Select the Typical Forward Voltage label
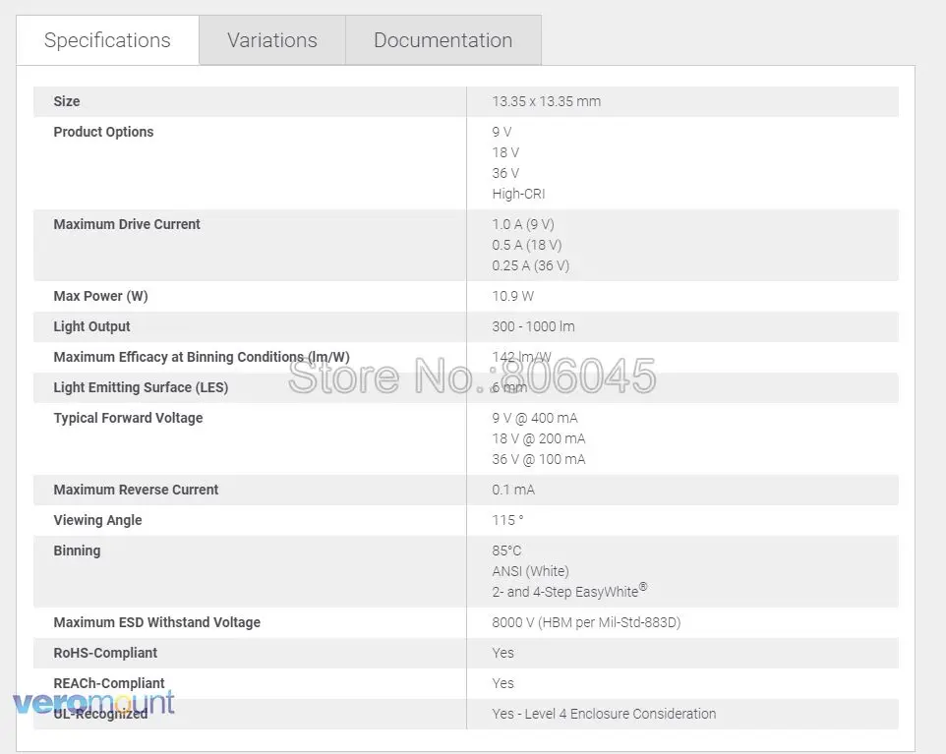The width and height of the screenshot is (946, 754). pos(128,418)
